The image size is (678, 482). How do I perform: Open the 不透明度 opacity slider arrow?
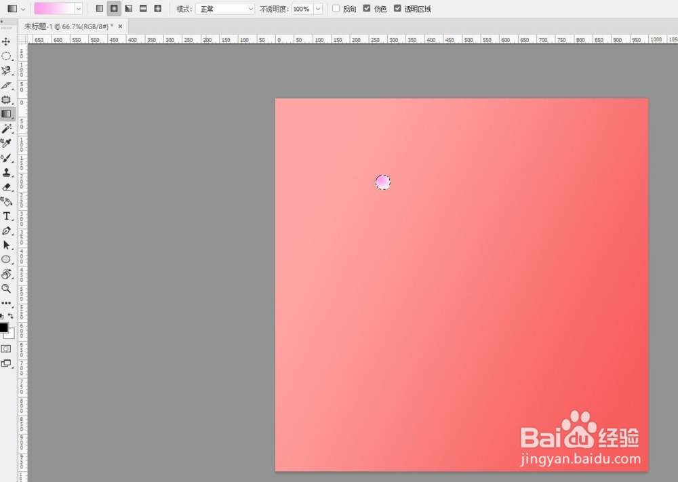pos(318,9)
